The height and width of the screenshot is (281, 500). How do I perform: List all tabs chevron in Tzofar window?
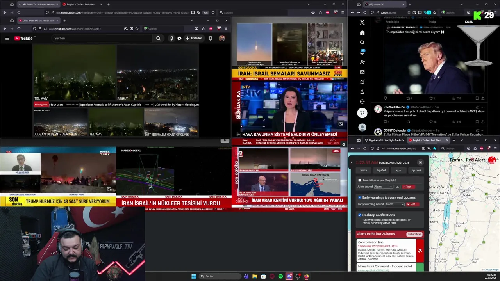coord(462,140)
